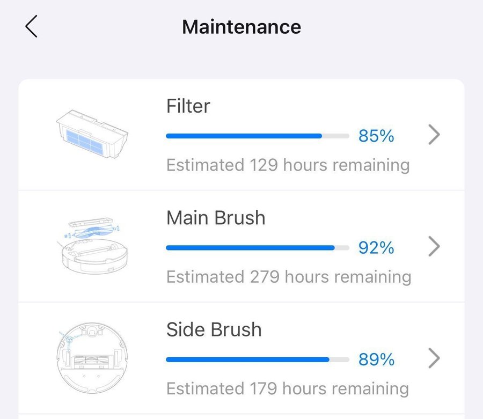Image resolution: width=483 pixels, height=419 pixels.
Task: Tap 'Estimated 129 hours remaining' text
Action: tap(288, 165)
